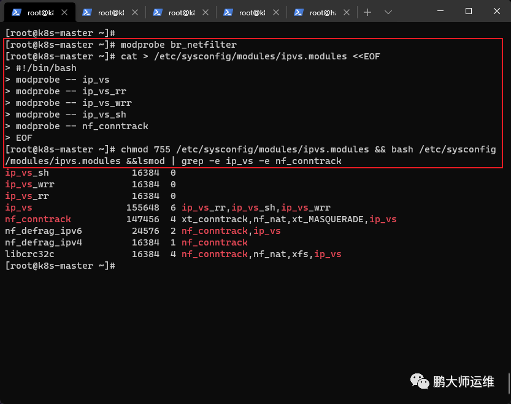Viewport: 511px width, 404px height.
Task: Switch to the root@h terminal tab
Action: coord(322,12)
